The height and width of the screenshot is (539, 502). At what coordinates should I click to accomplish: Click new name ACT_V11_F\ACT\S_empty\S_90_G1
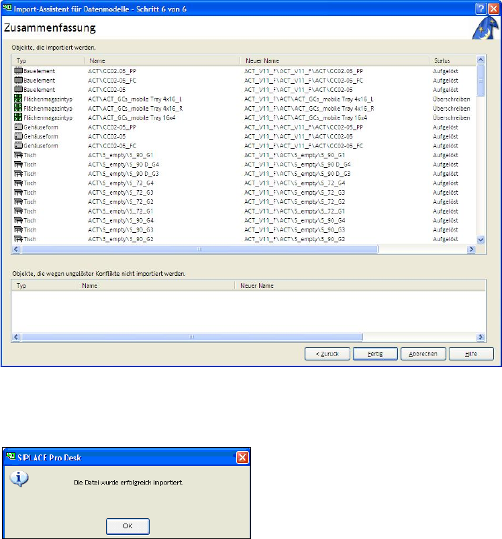pyautogui.click(x=295, y=155)
